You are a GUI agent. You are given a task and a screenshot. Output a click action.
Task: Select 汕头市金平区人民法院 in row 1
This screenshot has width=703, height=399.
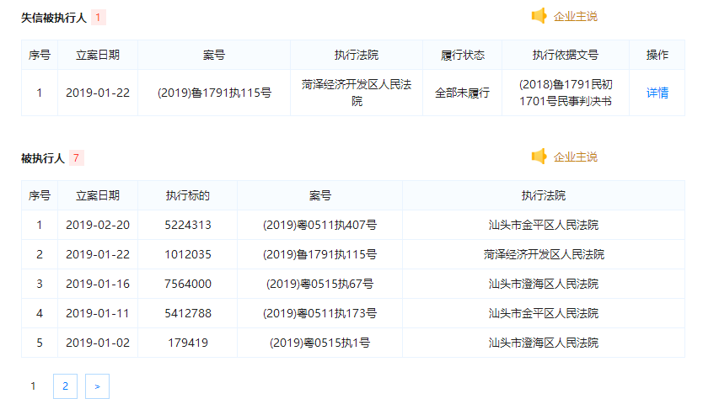544,225
